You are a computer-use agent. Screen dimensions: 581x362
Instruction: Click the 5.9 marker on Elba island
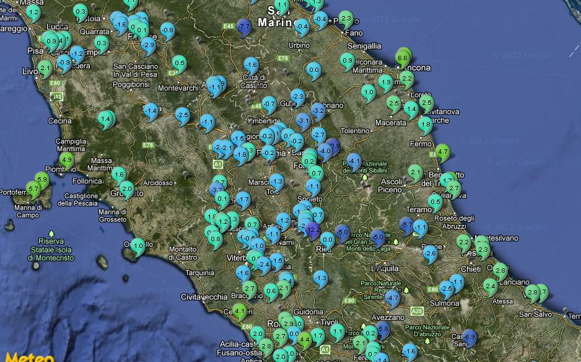[41, 180]
